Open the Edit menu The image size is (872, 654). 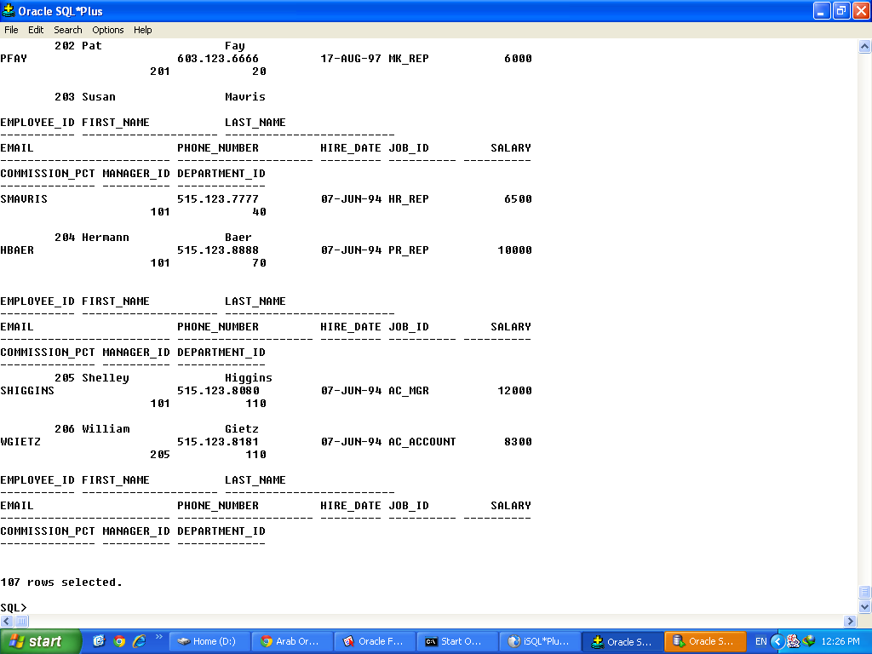pyautogui.click(x=36, y=30)
